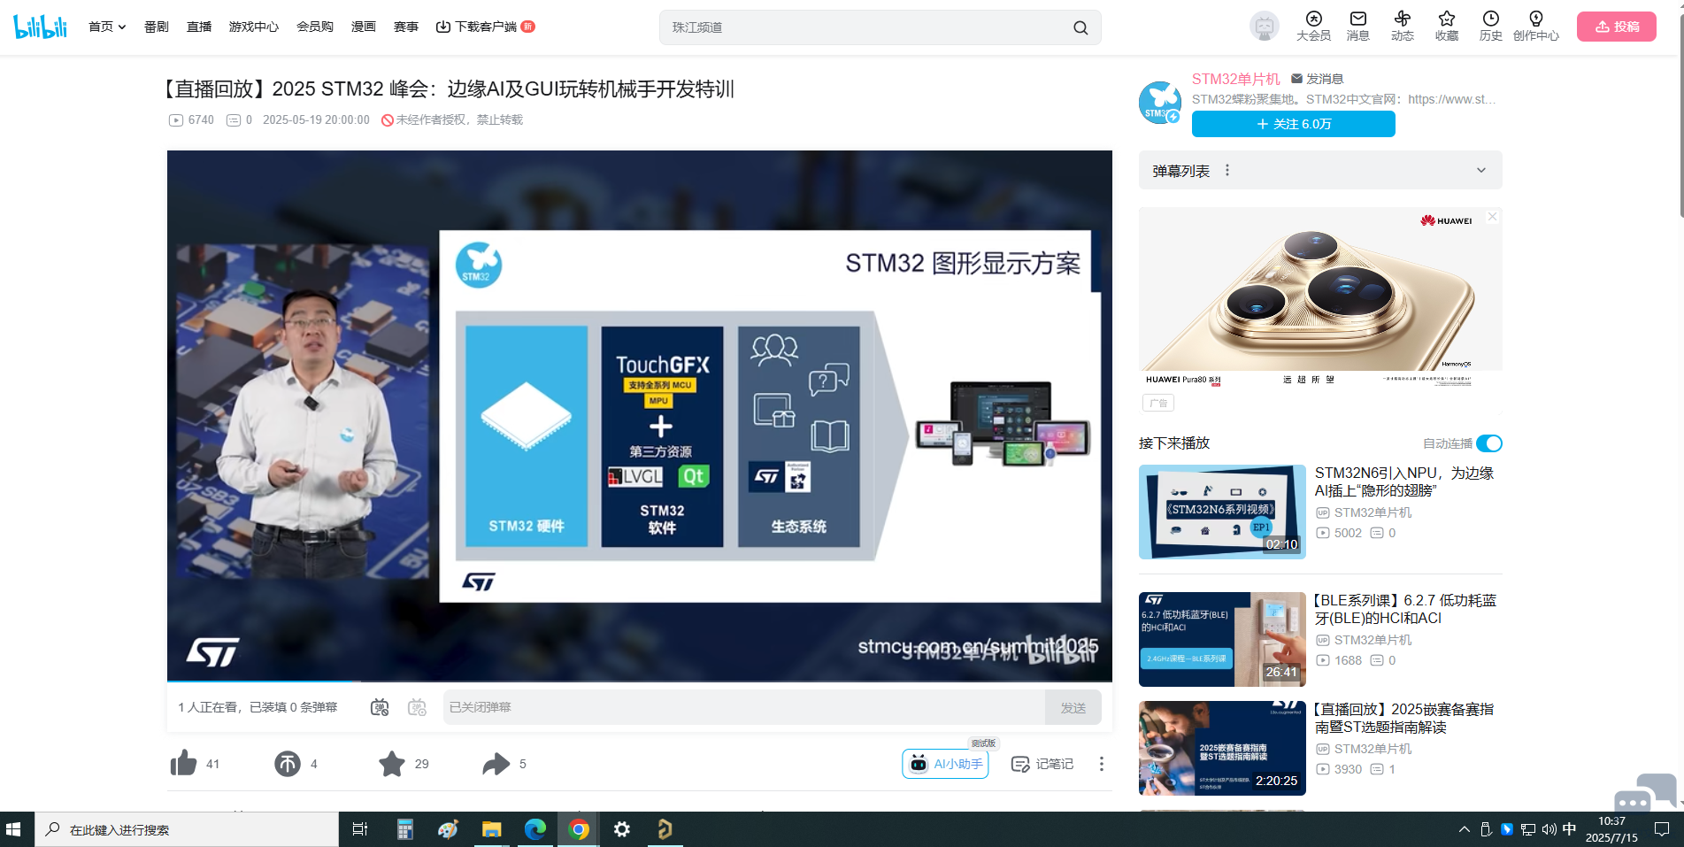Click the search magnifier icon
The width and height of the screenshot is (1684, 847).
pyautogui.click(x=1080, y=27)
